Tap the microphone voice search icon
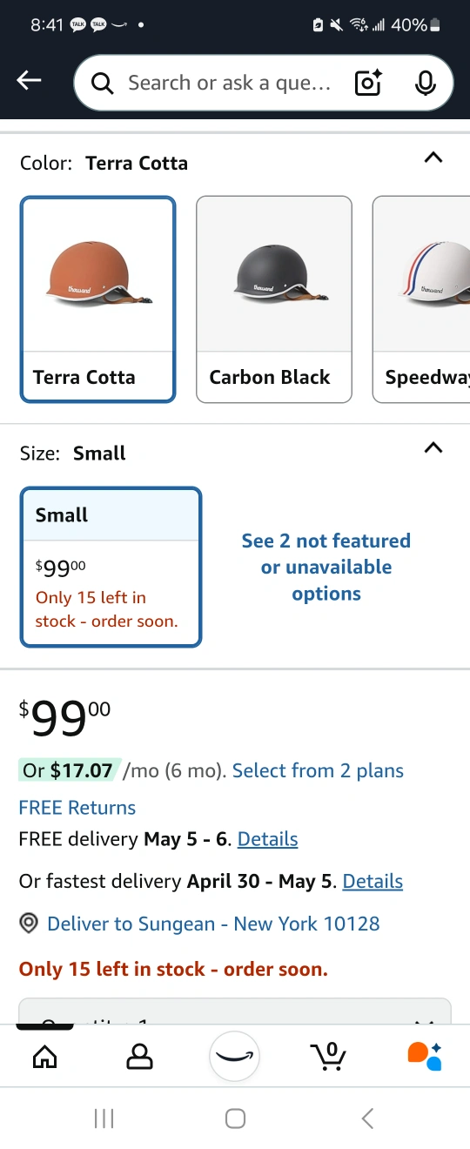Screen dimensions: 470x1149 (x=426, y=83)
